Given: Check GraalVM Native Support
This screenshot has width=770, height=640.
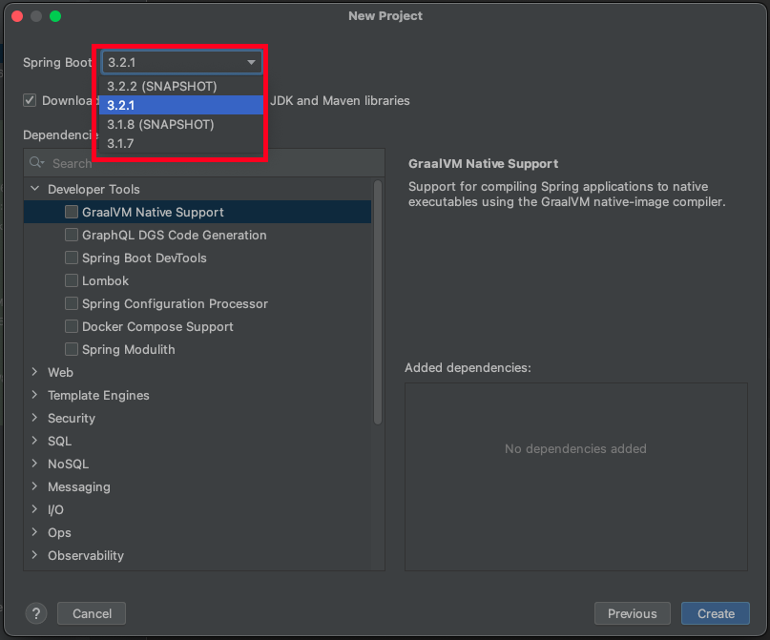Looking at the screenshot, I should pos(71,212).
